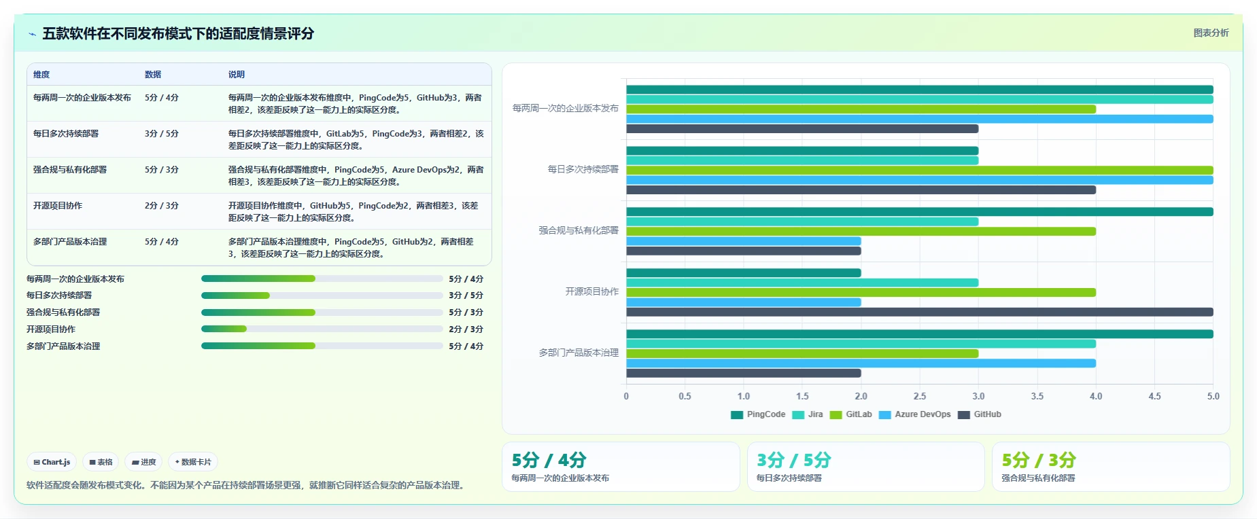Click the 数据卡片 tag
The width and height of the screenshot is (1257, 519).
point(193,462)
